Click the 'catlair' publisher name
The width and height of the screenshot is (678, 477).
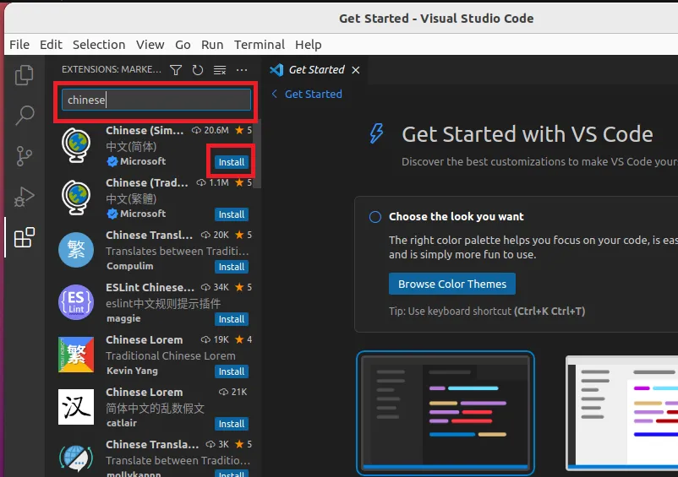122,423
